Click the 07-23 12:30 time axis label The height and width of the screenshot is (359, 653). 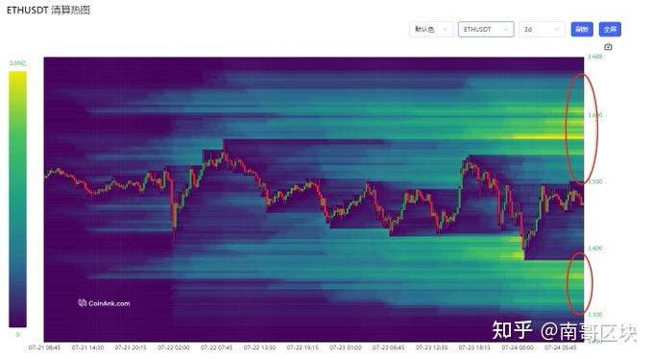click(431, 347)
